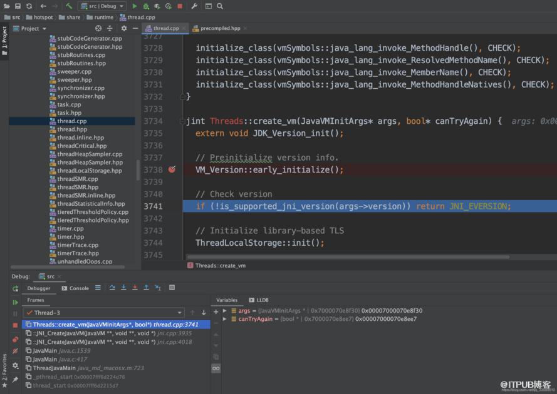
Task: Stop the running process in top toolbar
Action: click(x=180, y=6)
